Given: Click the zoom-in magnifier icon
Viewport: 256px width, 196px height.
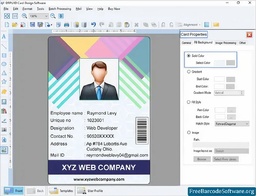Looking at the screenshot, I should (x=24, y=16).
